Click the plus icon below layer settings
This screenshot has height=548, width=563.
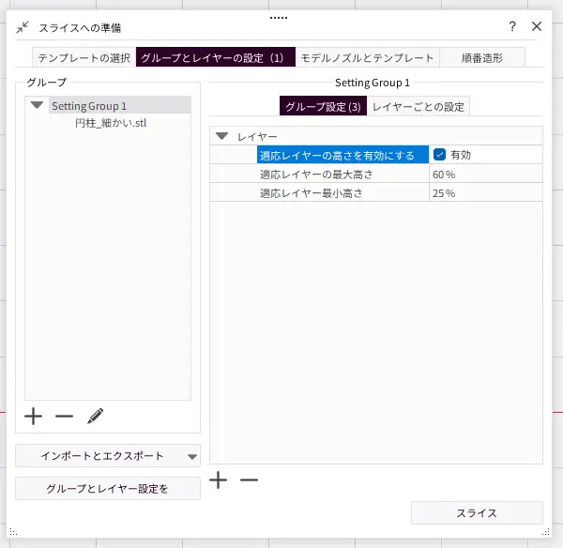219,479
